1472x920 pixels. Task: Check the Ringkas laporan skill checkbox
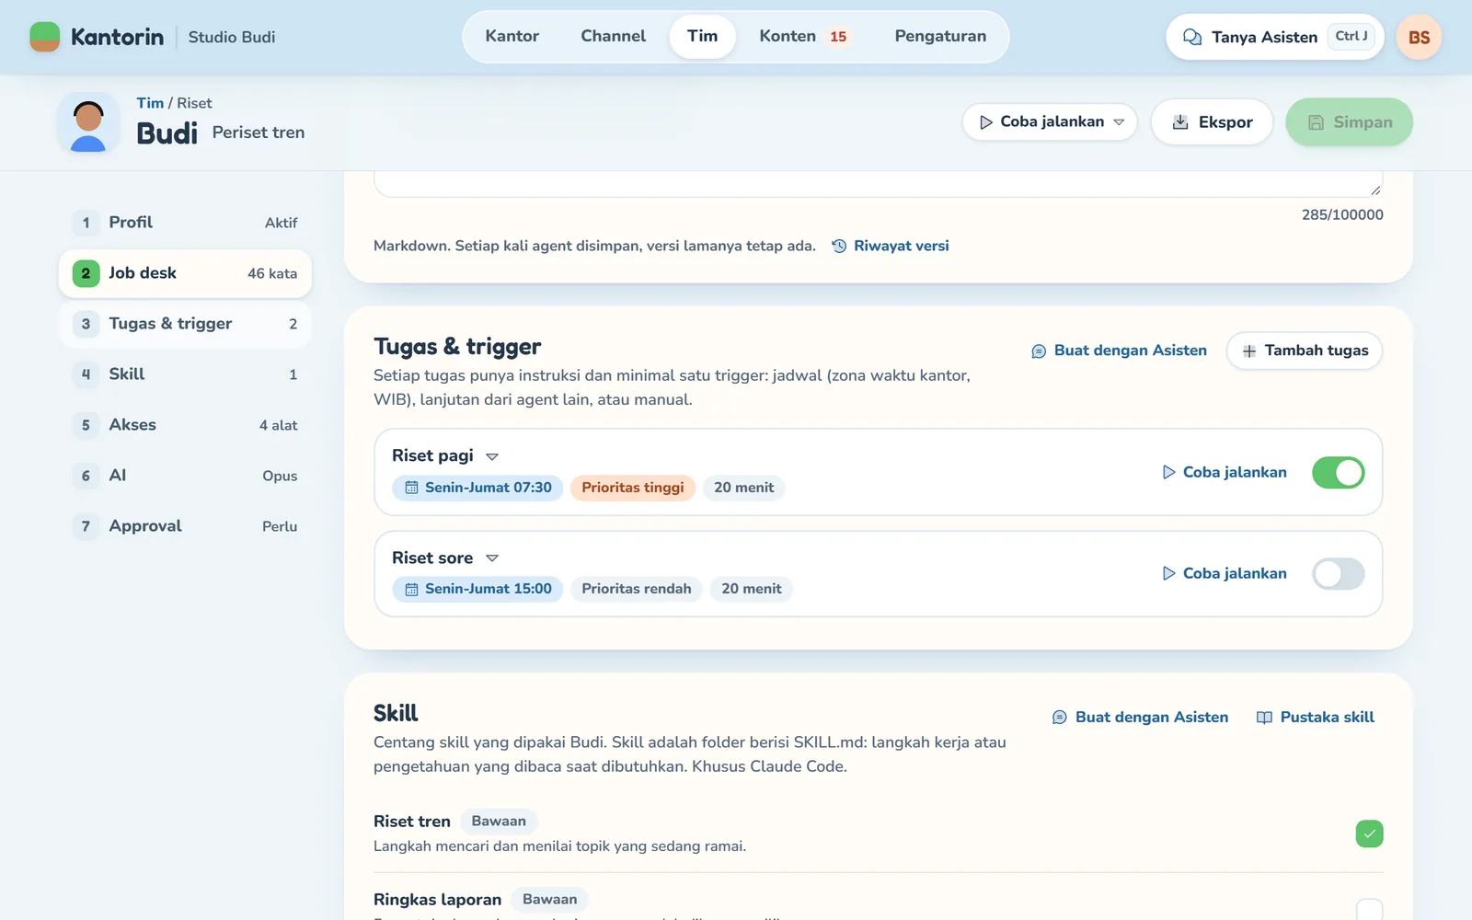[1369, 909]
